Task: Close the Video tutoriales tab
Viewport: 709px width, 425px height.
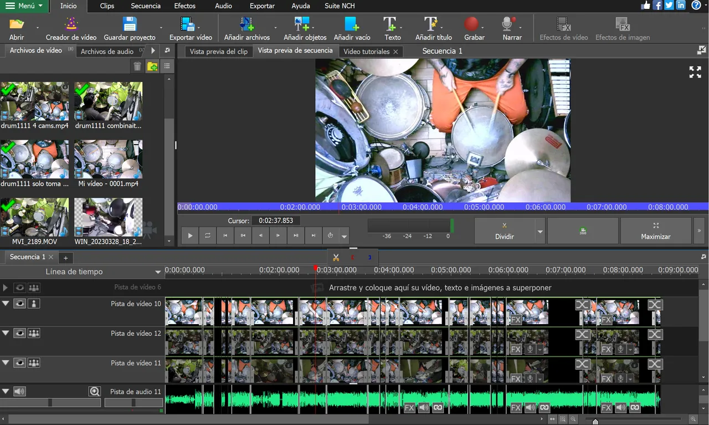Action: point(395,52)
